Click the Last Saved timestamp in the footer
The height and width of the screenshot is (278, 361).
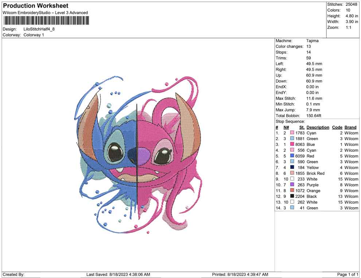click(x=118, y=274)
